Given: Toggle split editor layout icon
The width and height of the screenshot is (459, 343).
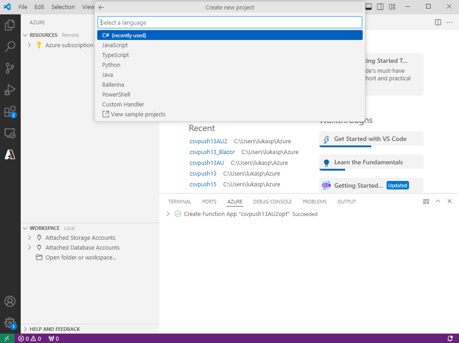Looking at the screenshot, I should tap(438, 22).
